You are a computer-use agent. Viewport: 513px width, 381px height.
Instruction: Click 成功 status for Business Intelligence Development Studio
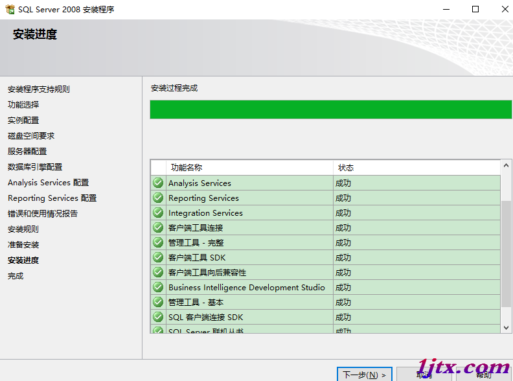tap(343, 288)
